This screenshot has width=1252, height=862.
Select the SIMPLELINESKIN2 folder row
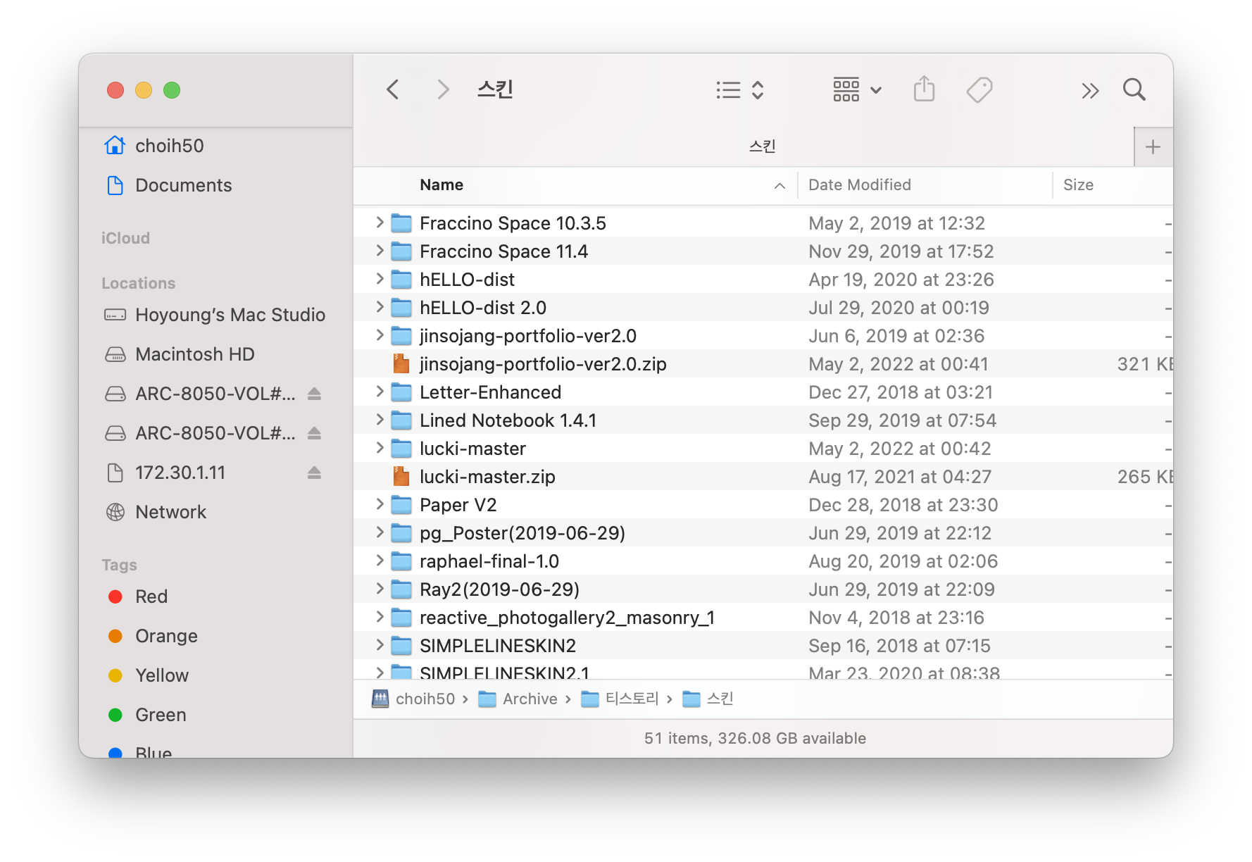pyautogui.click(x=763, y=646)
